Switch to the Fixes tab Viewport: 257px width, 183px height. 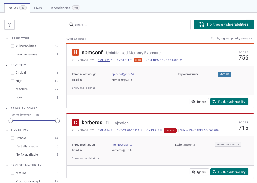pyautogui.click(x=38, y=8)
